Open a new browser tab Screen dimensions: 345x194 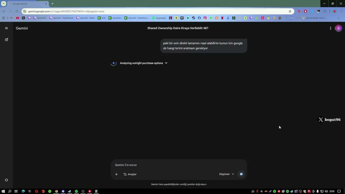52,4
